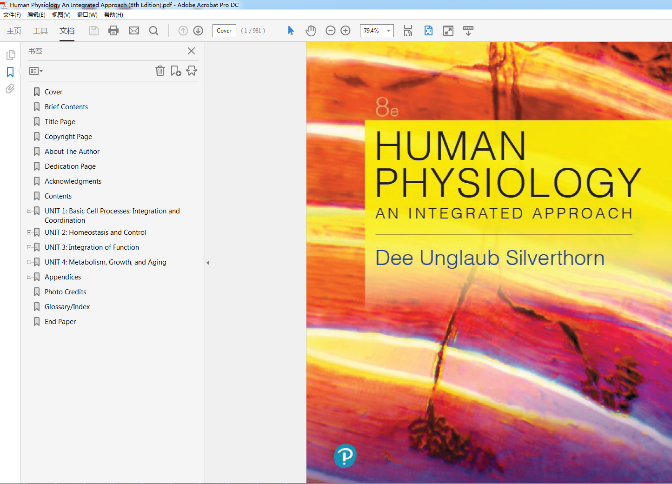Click the fit full page icon
Screen dimensions: 672x484
[x=428, y=31]
